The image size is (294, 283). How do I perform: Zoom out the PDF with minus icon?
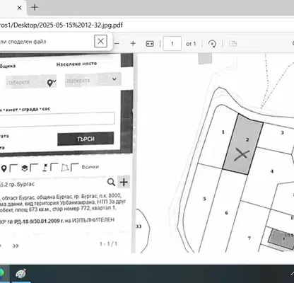pos(117,44)
